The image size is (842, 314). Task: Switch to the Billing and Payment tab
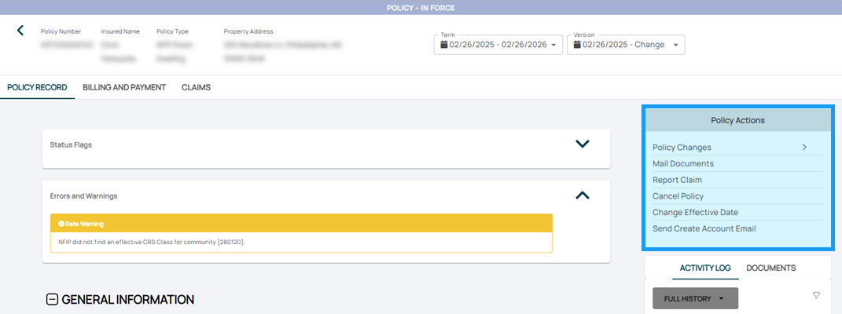click(x=124, y=87)
